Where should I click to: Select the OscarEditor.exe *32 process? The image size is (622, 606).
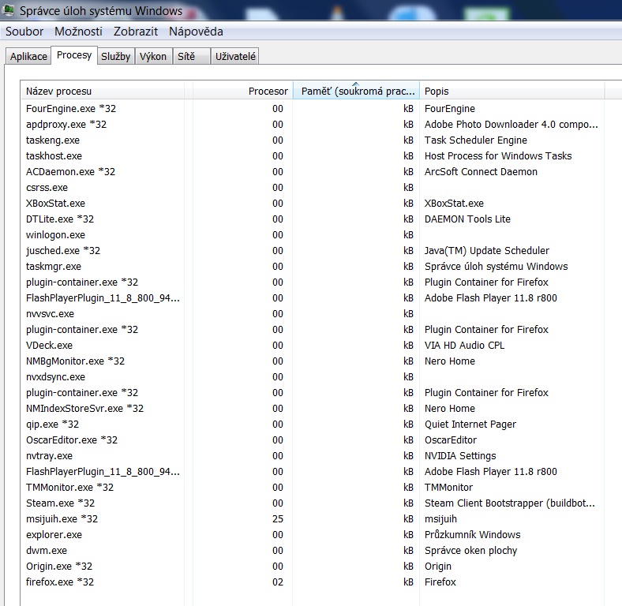coord(72,440)
